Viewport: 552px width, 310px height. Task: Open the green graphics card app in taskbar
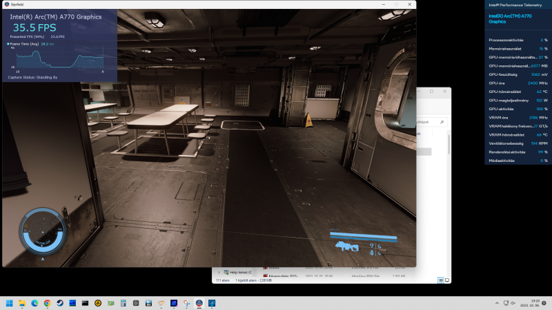point(111,303)
